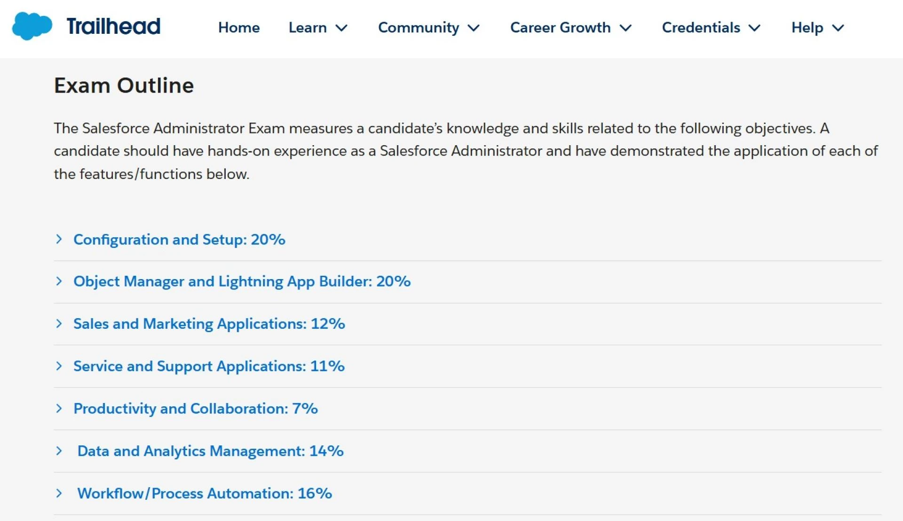Open the Community dropdown menu
The width and height of the screenshot is (903, 521).
point(429,28)
